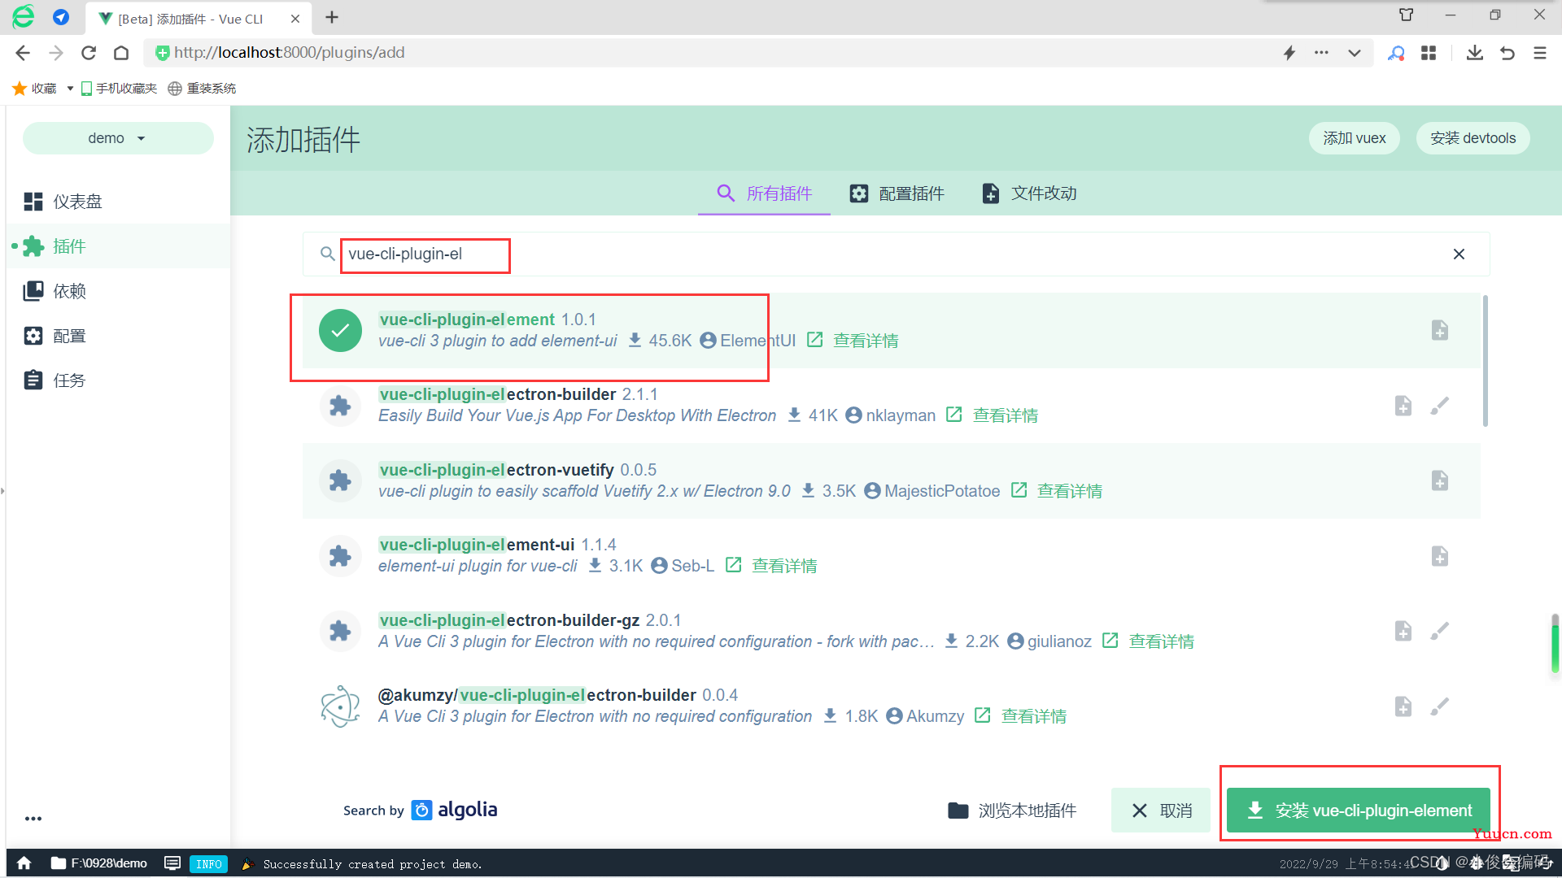Click the F:\0928\demo folder path

click(x=99, y=863)
